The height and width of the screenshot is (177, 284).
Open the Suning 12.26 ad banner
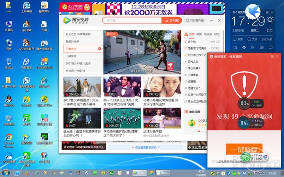pyautogui.click(x=142, y=8)
